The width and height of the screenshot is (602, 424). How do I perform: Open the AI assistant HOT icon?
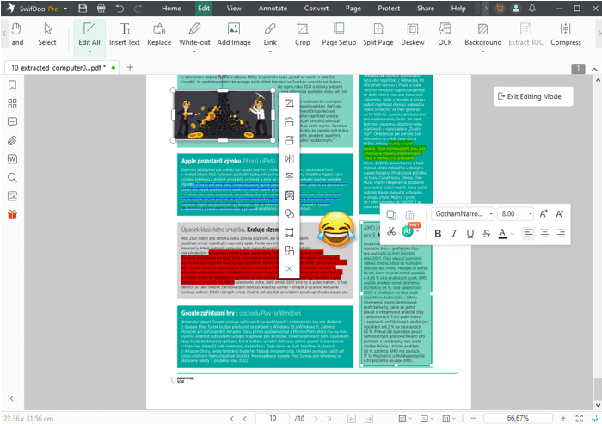(x=409, y=230)
